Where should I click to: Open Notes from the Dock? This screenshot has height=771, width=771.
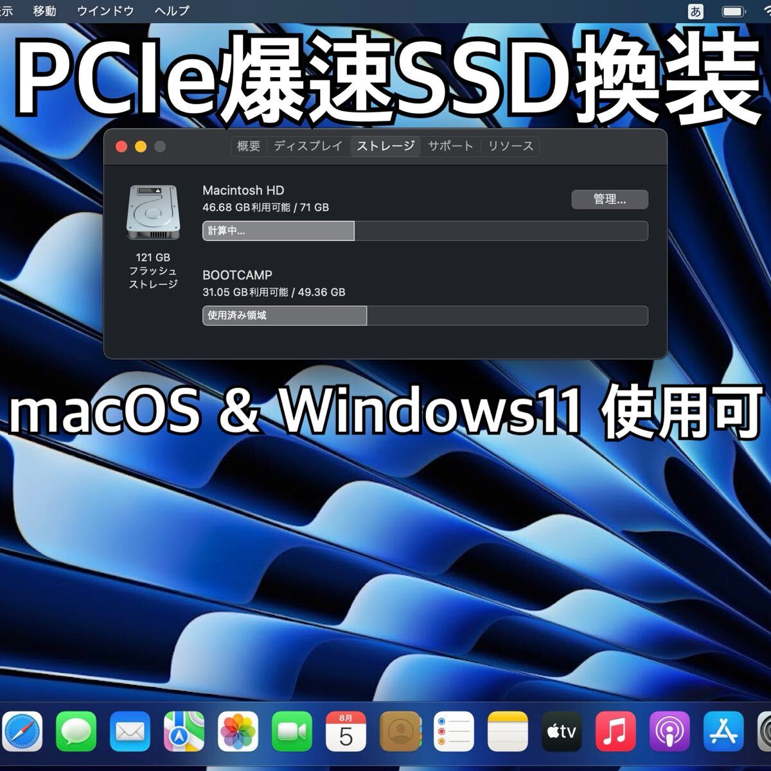coord(508,732)
